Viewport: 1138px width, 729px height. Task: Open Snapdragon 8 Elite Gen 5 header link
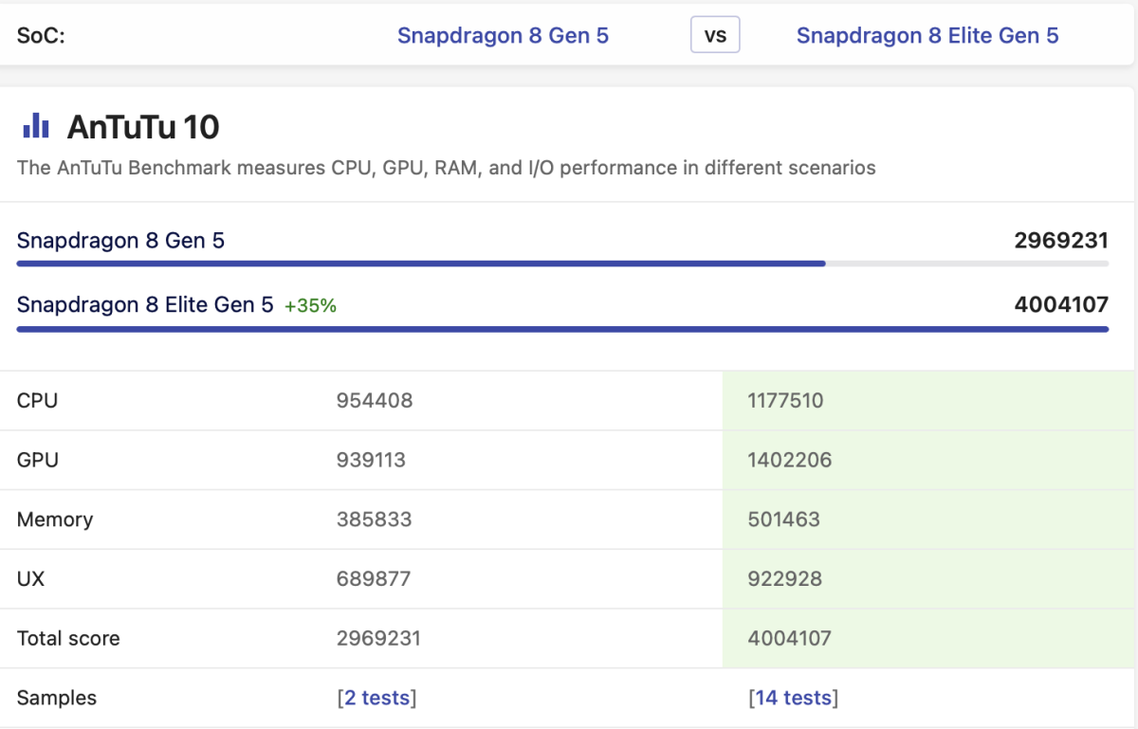[927, 36]
